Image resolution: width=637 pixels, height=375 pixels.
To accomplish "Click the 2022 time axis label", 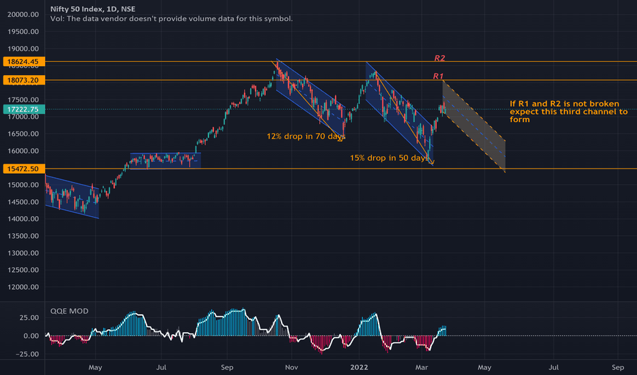I will 359,367.
